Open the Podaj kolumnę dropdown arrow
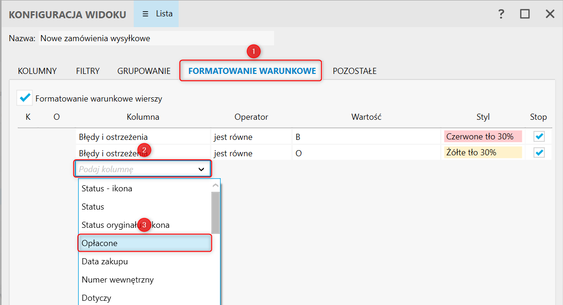 (x=201, y=169)
